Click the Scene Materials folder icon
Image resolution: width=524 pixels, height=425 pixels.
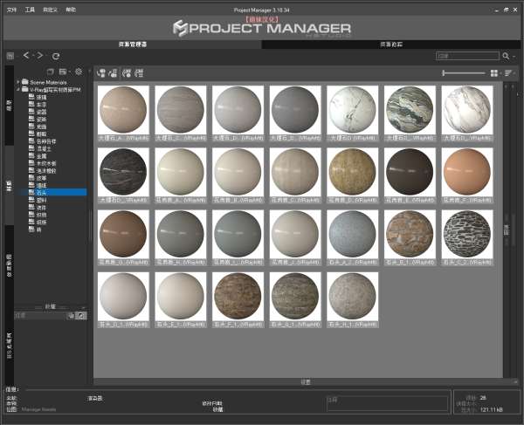click(x=25, y=82)
